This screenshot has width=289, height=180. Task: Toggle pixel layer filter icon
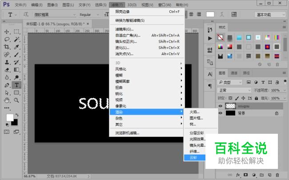pos(249,82)
